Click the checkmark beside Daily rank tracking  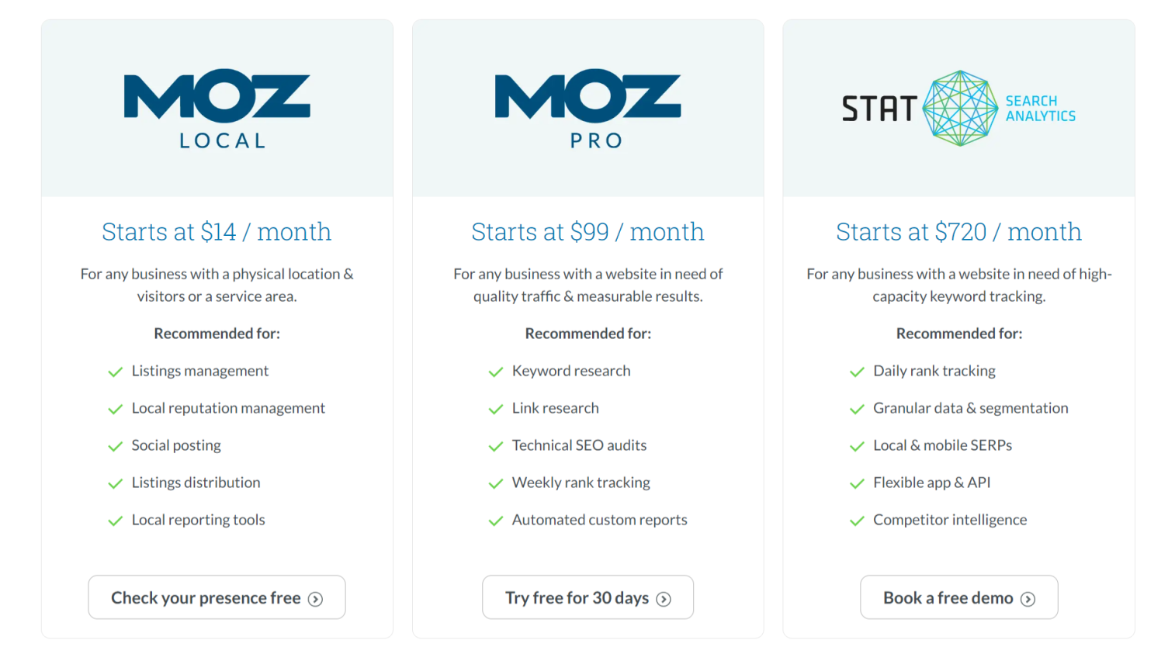pos(857,372)
